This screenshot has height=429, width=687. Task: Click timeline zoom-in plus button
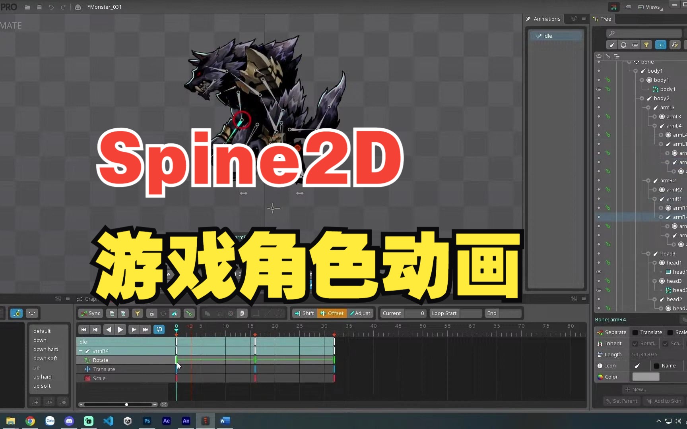(155, 404)
